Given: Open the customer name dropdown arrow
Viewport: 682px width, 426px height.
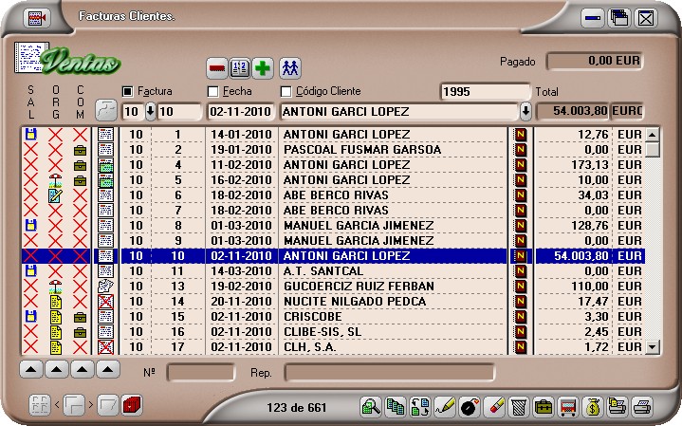Looking at the screenshot, I should 525,111.
